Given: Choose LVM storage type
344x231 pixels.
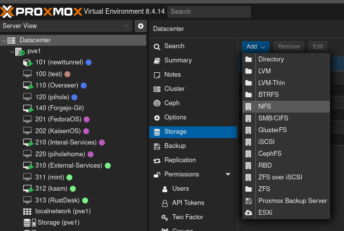Looking at the screenshot, I should [x=286, y=71].
